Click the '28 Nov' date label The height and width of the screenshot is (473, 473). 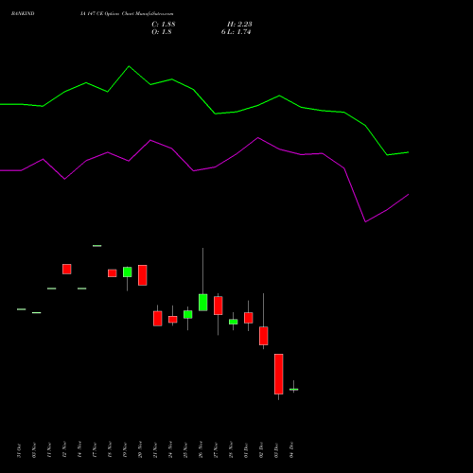(231, 450)
